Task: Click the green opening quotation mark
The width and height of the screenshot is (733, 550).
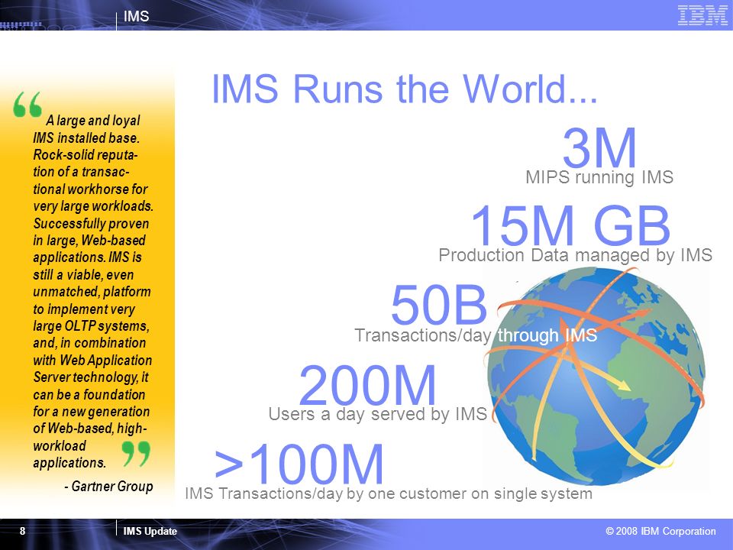Action: click(28, 104)
